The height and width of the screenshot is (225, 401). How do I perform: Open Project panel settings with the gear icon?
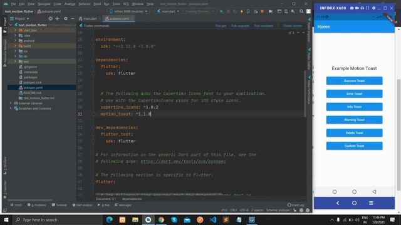(66, 19)
